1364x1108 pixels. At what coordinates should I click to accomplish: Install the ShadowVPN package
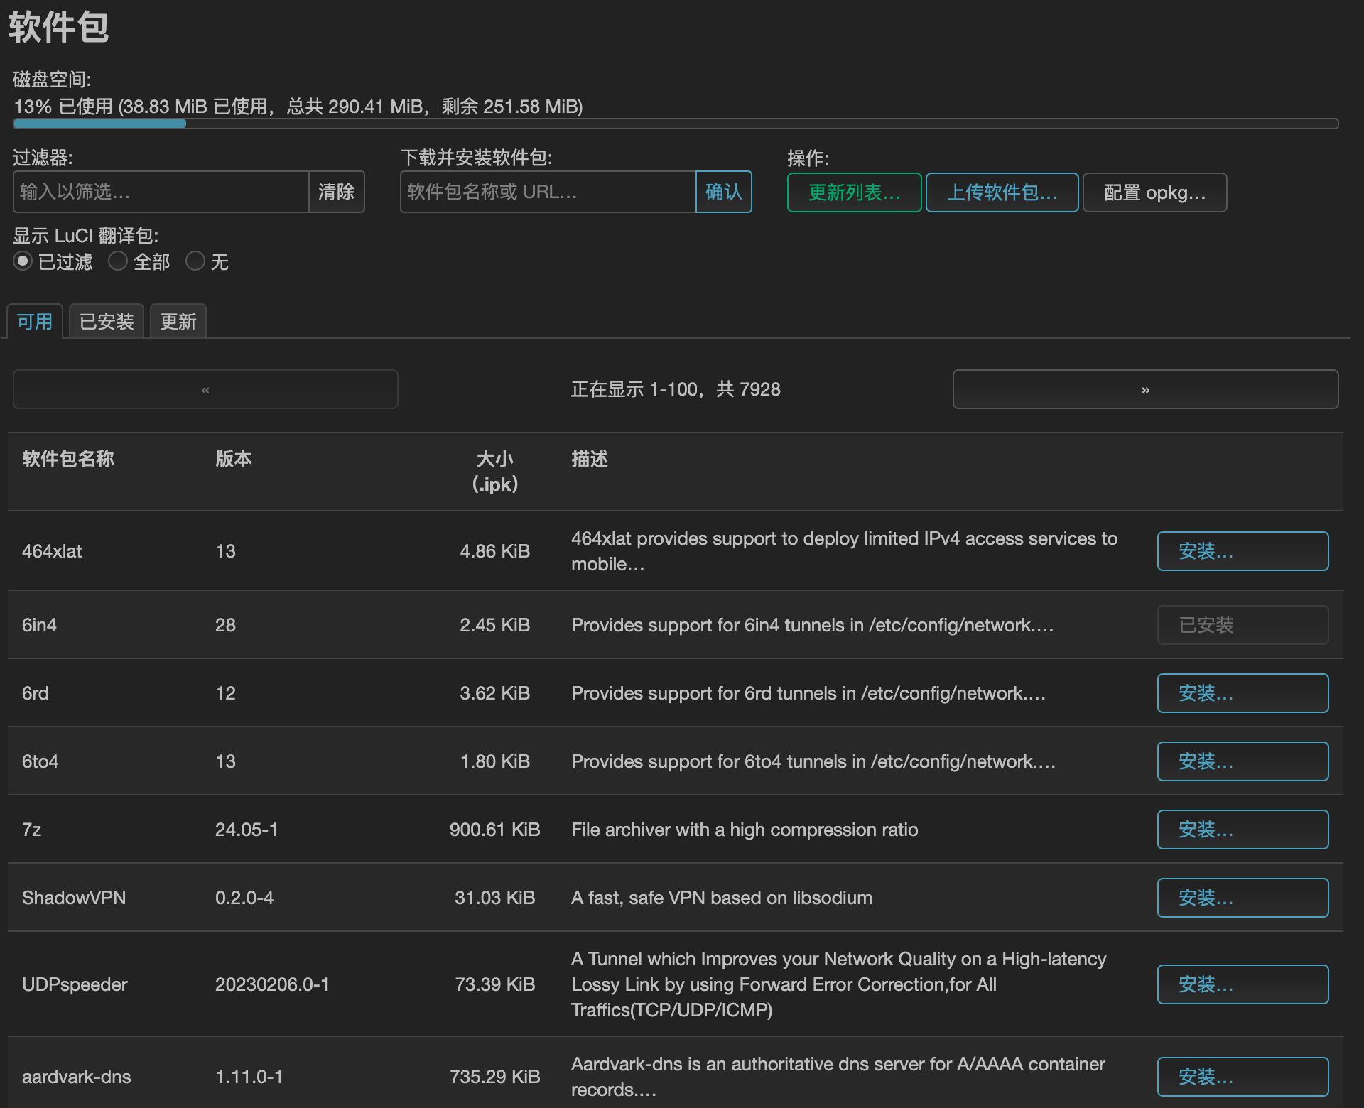coord(1243,898)
